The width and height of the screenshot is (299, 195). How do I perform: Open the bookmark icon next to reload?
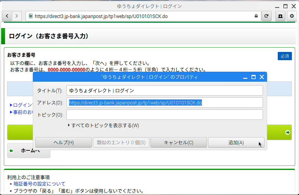(280, 16)
